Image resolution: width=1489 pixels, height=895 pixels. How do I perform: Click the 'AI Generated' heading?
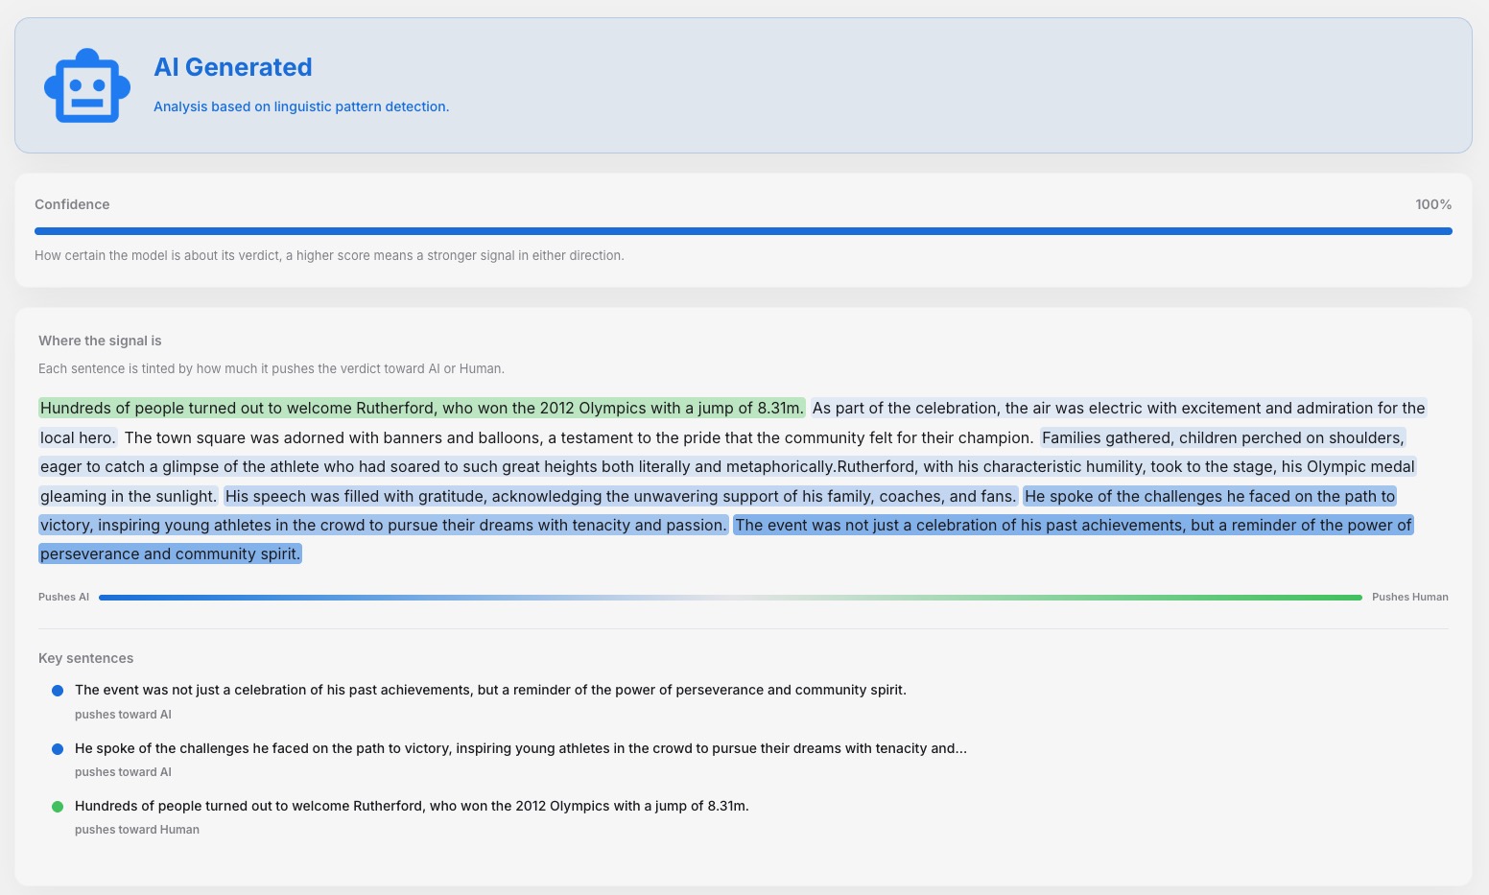pyautogui.click(x=233, y=67)
